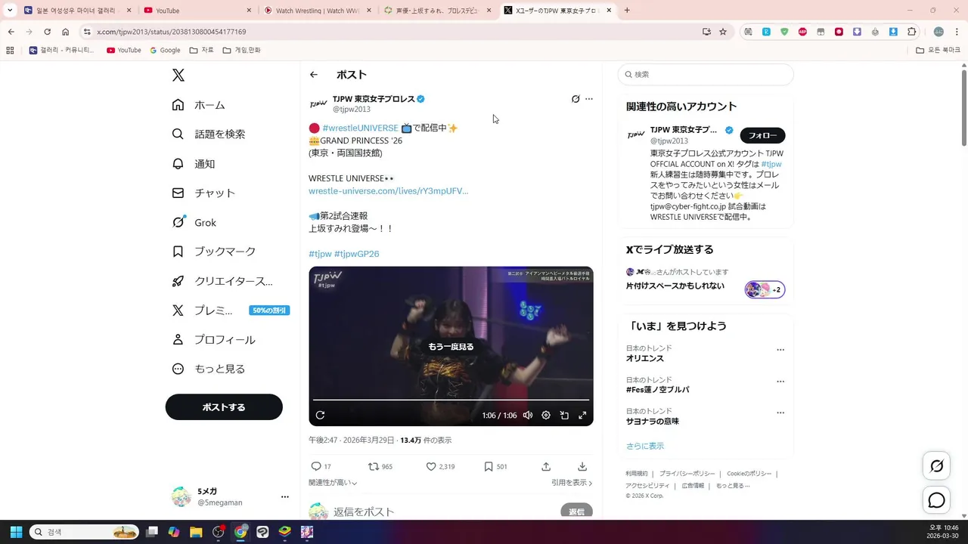Screen dimensions: 968x544
Task: Open new browser tab plus button
Action: [627, 11]
